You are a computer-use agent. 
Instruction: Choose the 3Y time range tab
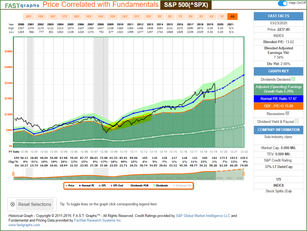pos(222,17)
